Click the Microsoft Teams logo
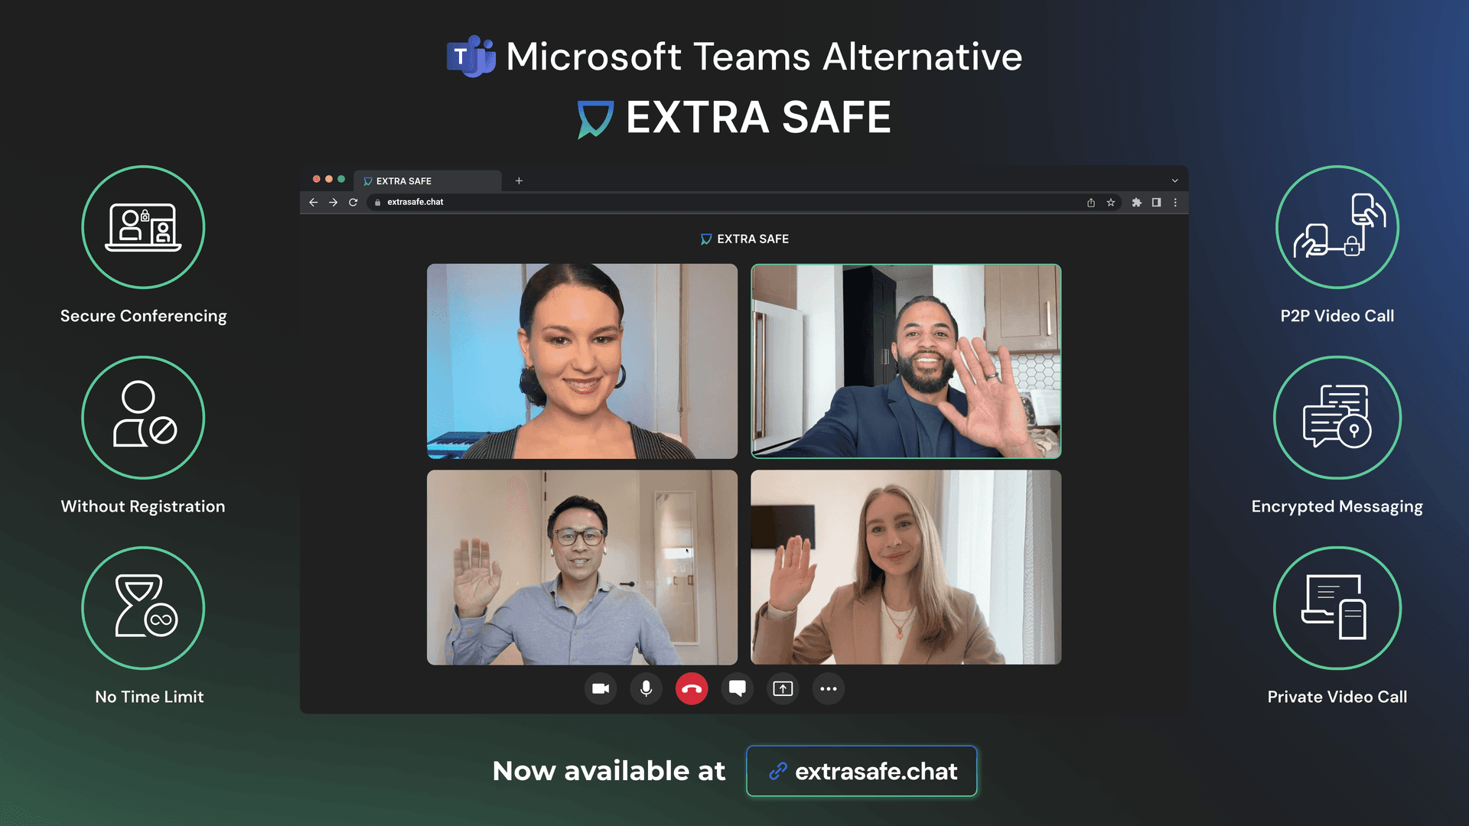This screenshot has width=1469, height=826. tap(471, 57)
